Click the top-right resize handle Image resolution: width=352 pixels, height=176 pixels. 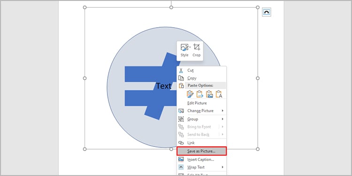tap(258, 8)
